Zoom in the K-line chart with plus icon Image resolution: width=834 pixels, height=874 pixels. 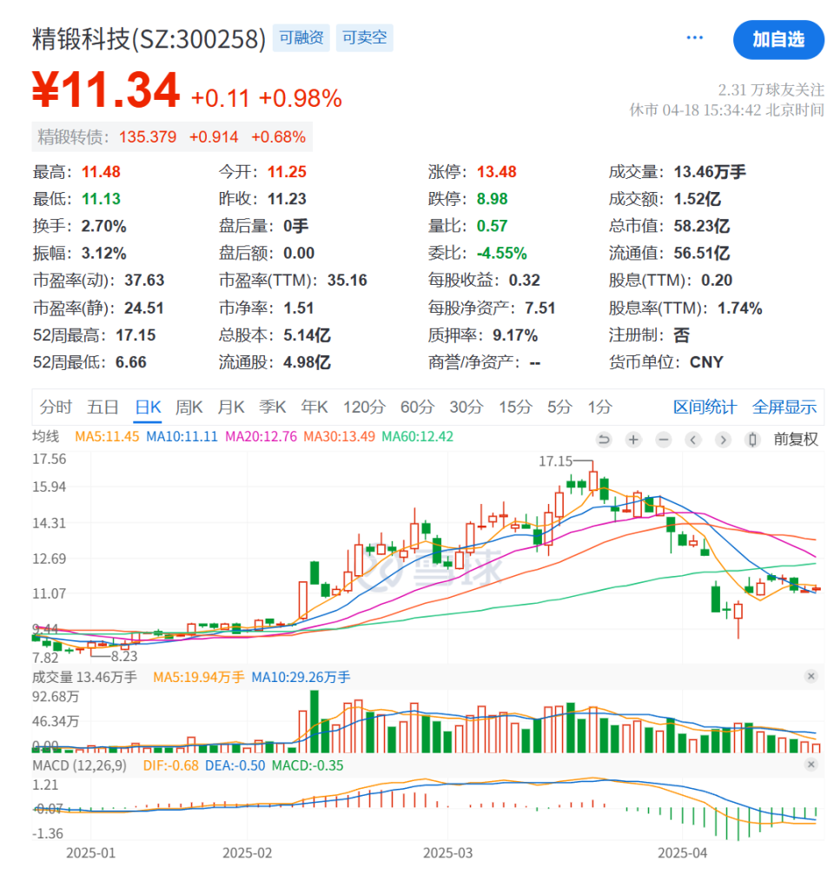[x=633, y=440]
